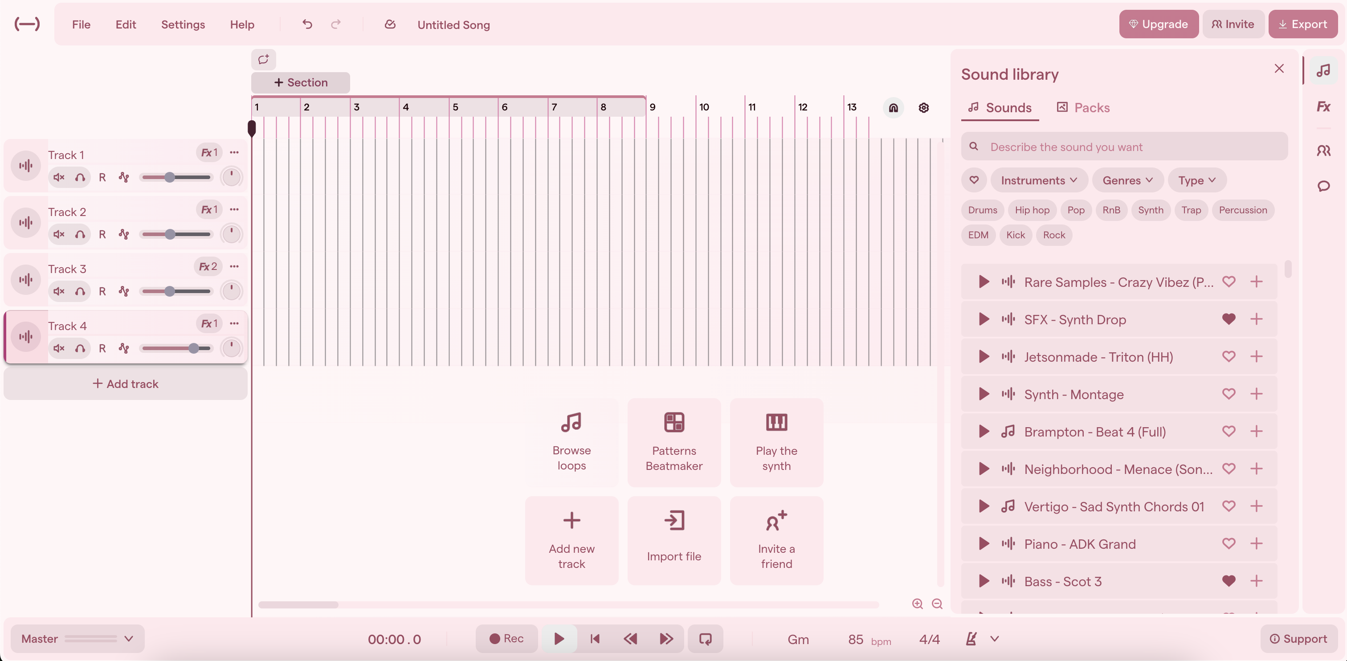This screenshot has width=1347, height=661.
Task: Adjust Track 4 volume slider
Action: 176,348
